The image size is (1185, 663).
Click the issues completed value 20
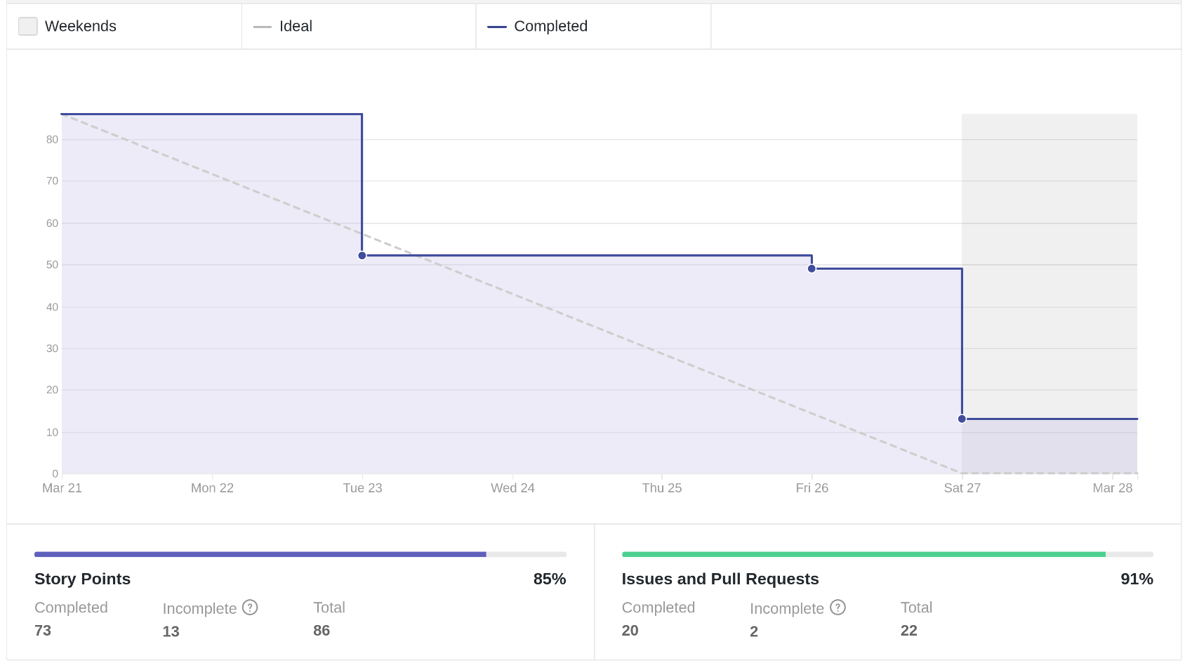click(x=630, y=631)
